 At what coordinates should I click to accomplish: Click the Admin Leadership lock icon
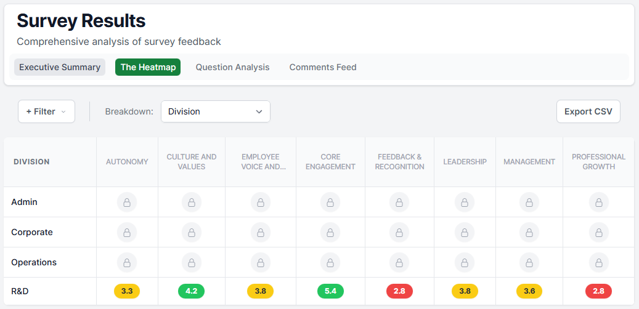click(x=465, y=203)
